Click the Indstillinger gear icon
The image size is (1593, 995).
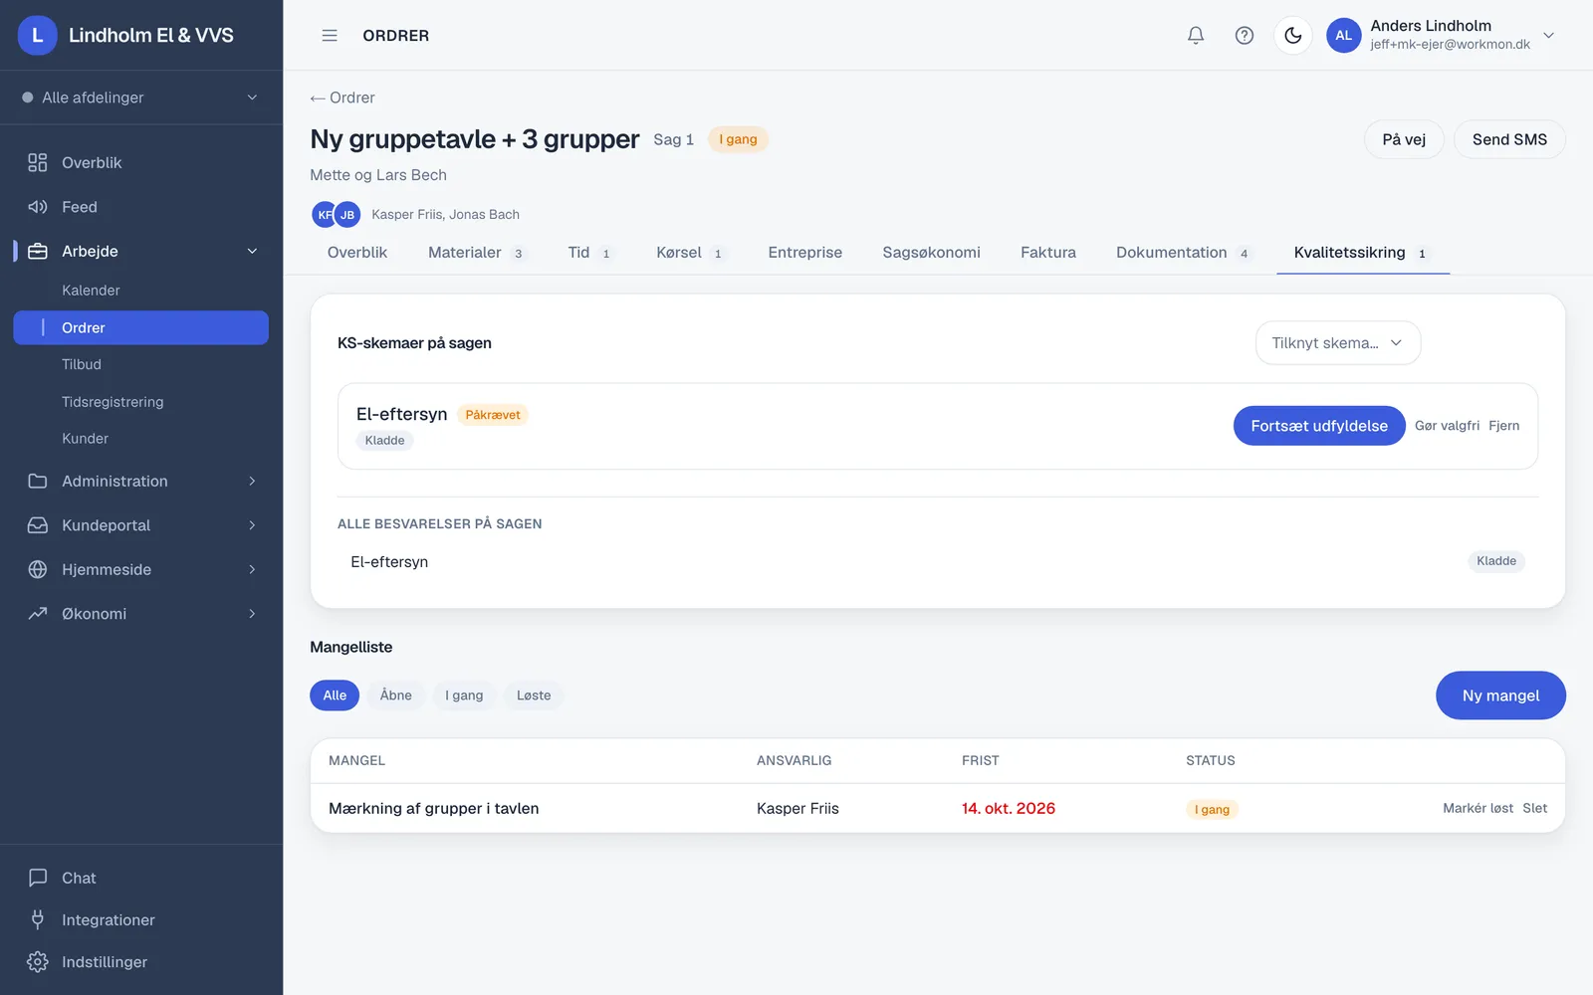[x=38, y=962]
